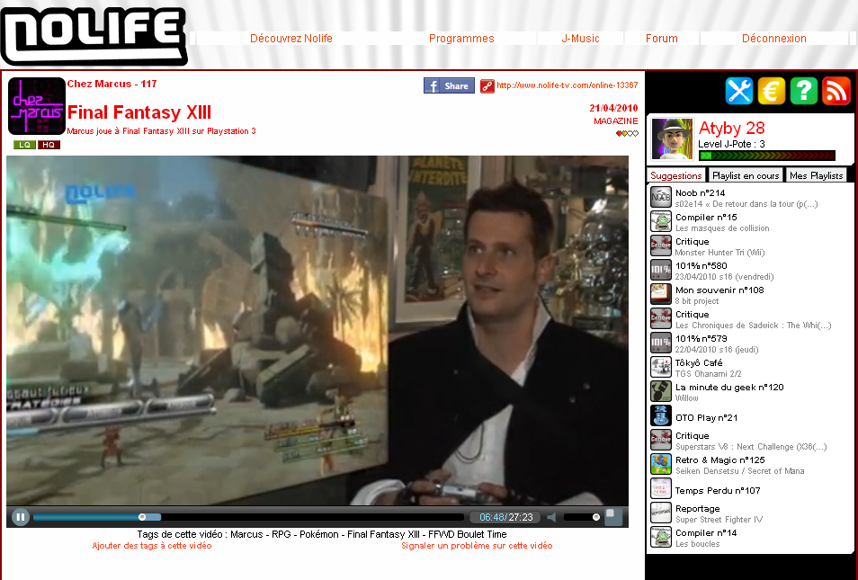Select the Mes Playlists tab
This screenshot has height=580, width=858.
pos(817,175)
